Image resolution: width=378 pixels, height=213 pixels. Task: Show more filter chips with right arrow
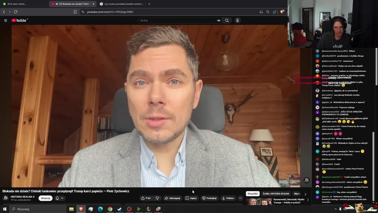(305, 194)
